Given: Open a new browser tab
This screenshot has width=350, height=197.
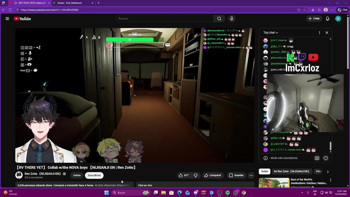Looking at the screenshot, I should [98, 3].
